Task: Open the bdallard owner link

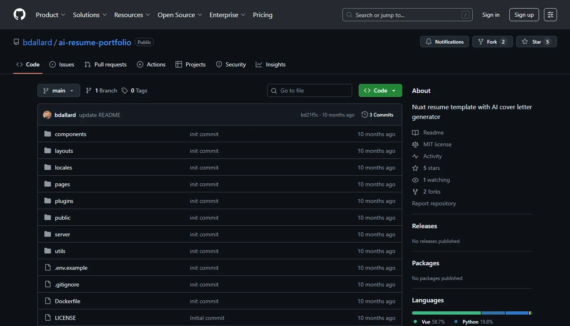Action: click(37, 42)
